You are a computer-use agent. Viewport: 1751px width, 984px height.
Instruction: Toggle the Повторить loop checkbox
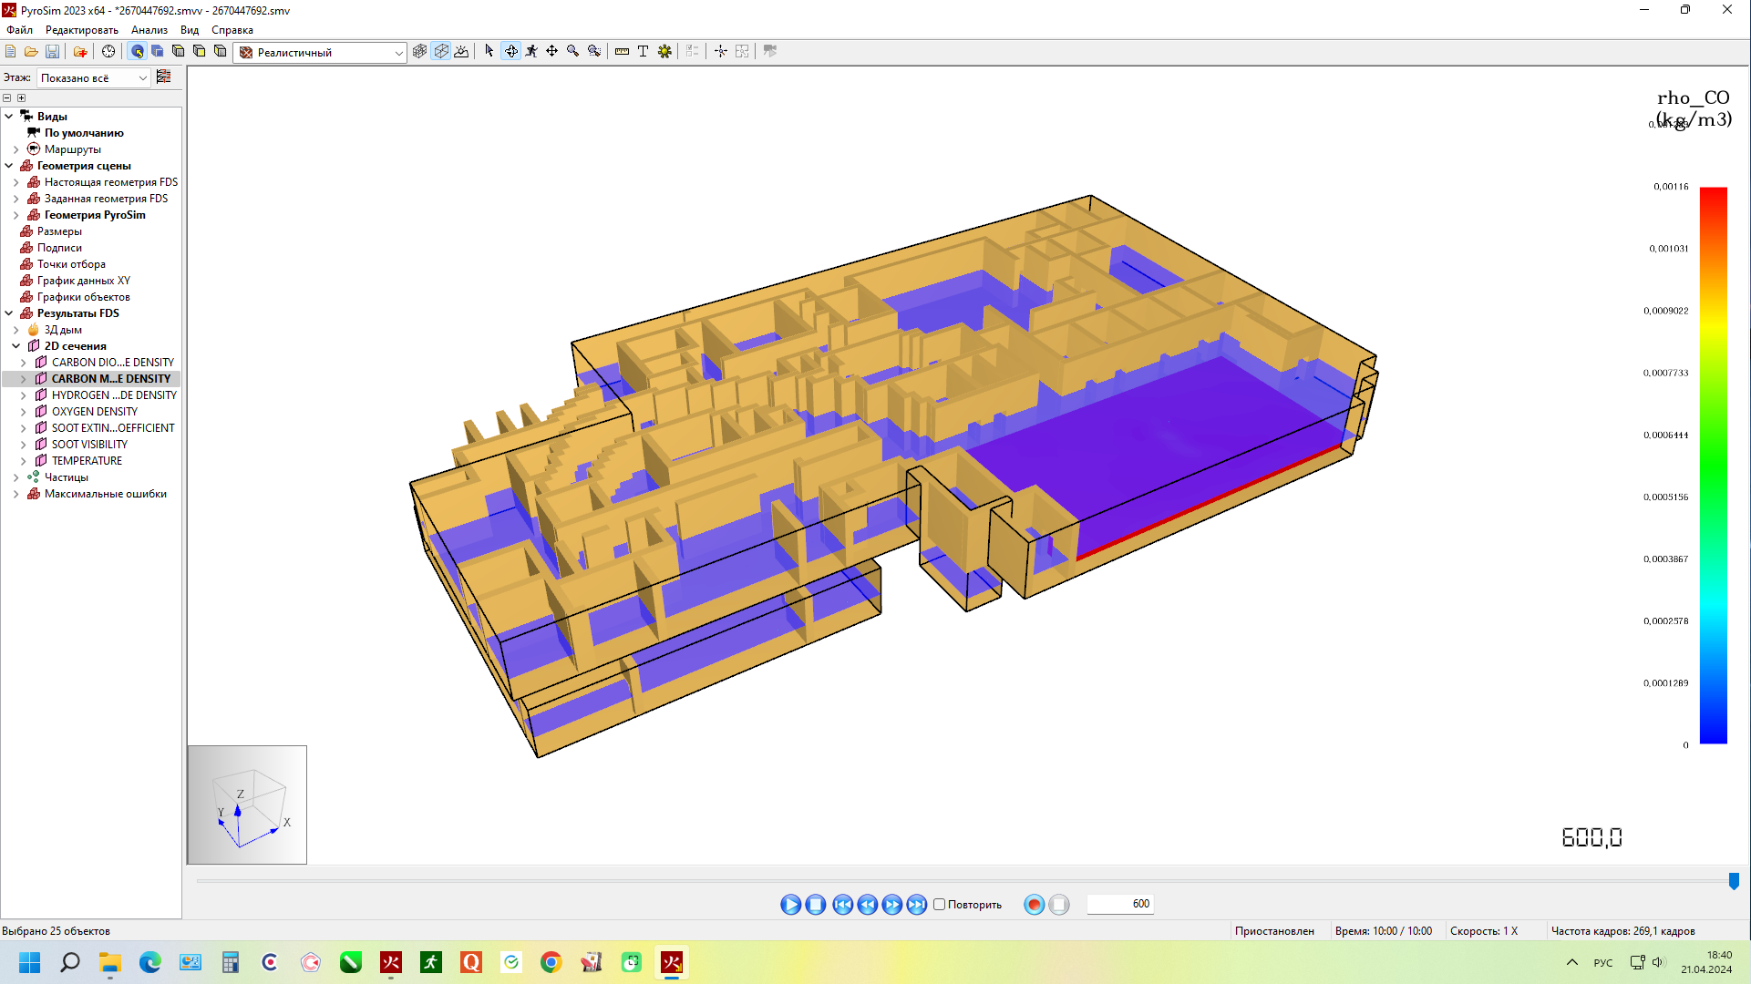pos(939,905)
